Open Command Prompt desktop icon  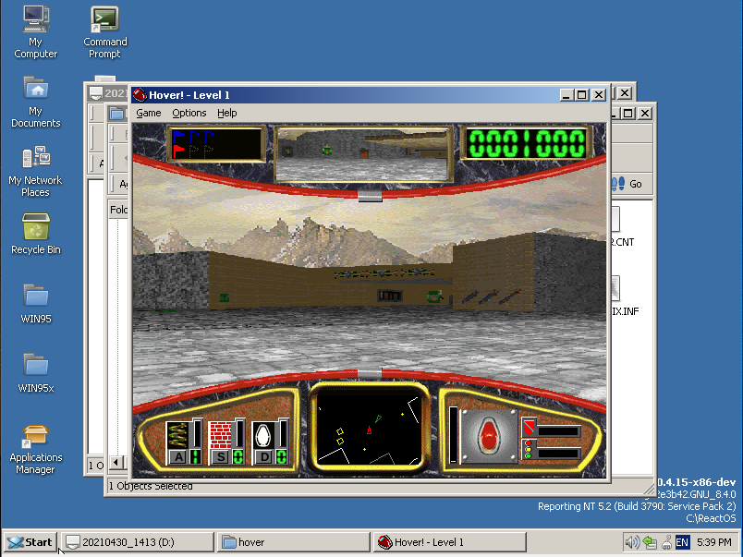104,32
